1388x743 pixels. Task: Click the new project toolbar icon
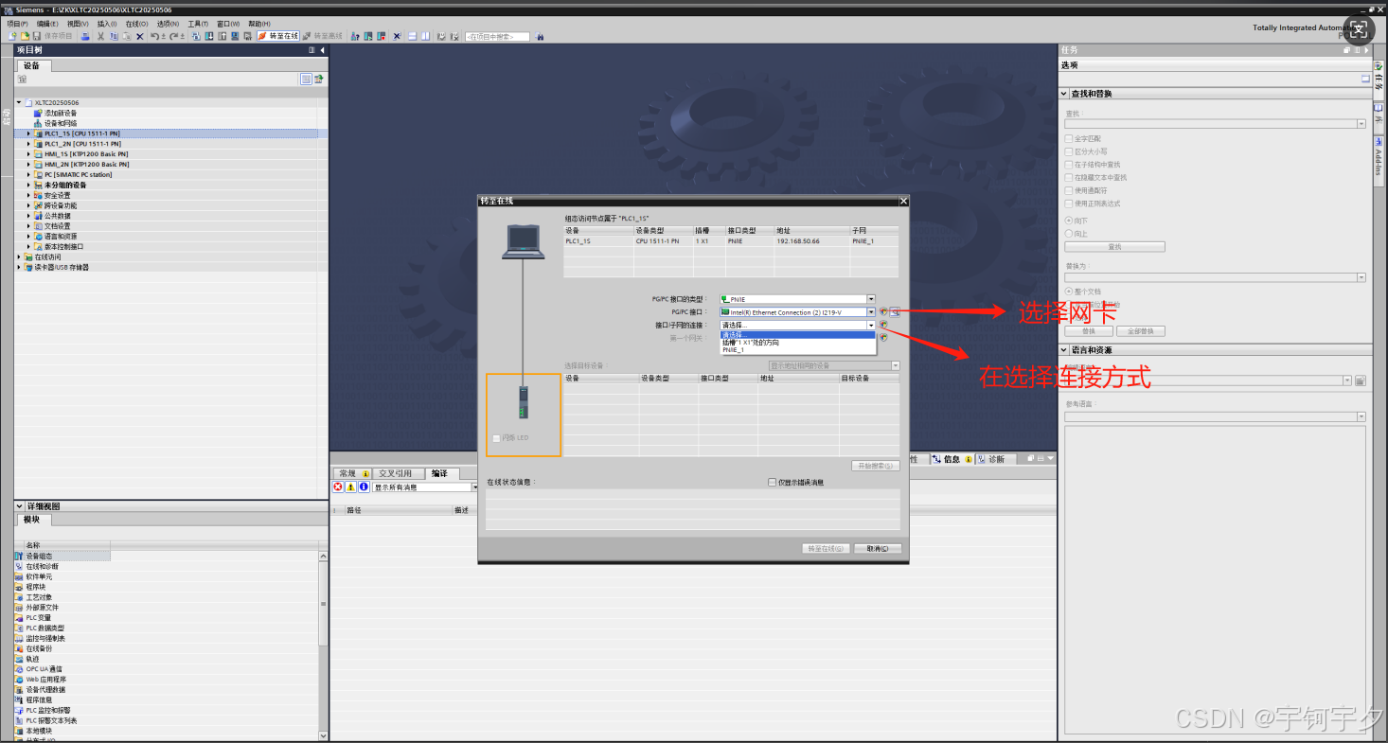[x=12, y=36]
